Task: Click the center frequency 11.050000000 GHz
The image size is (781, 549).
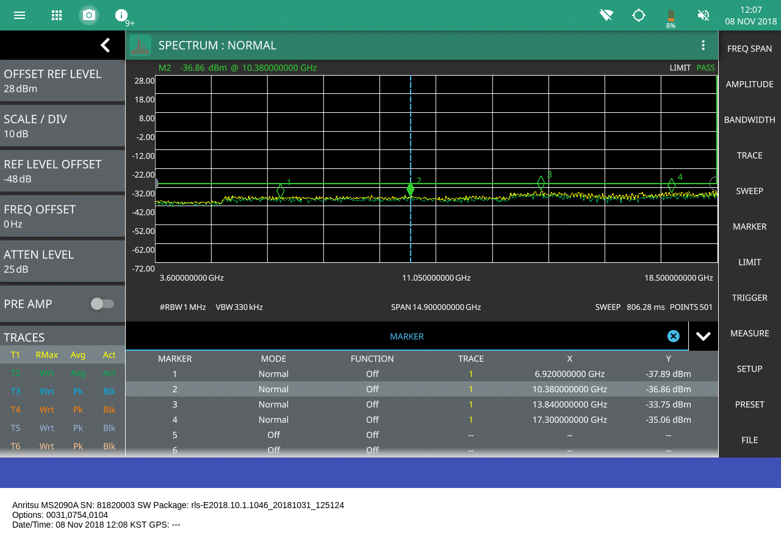Action: pos(436,278)
